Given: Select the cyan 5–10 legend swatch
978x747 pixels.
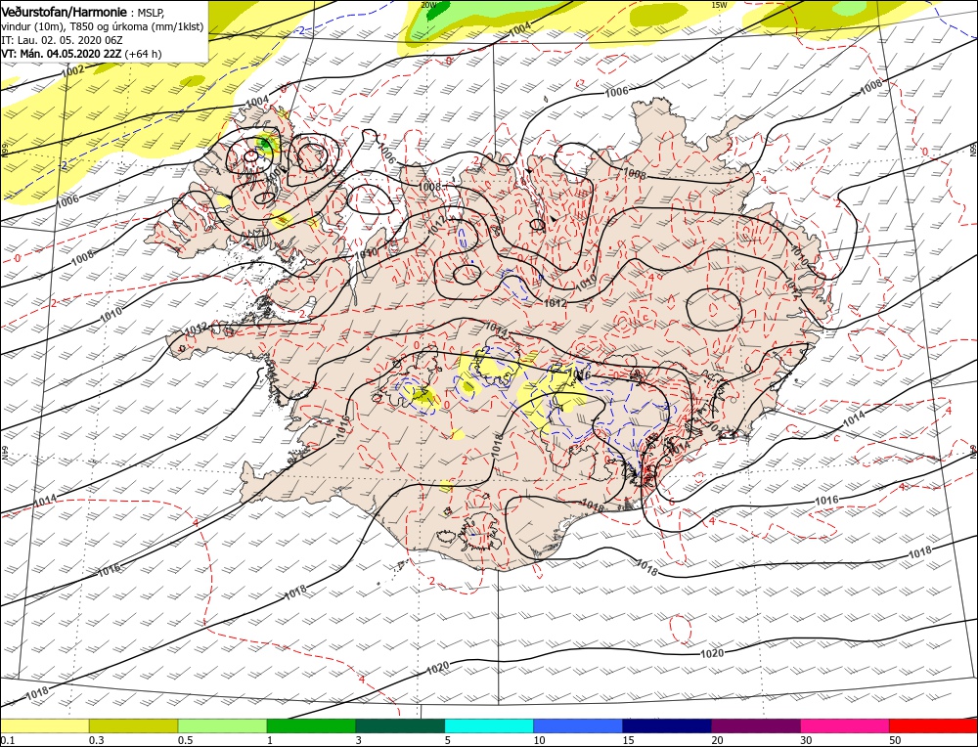Looking at the screenshot, I should [489, 725].
